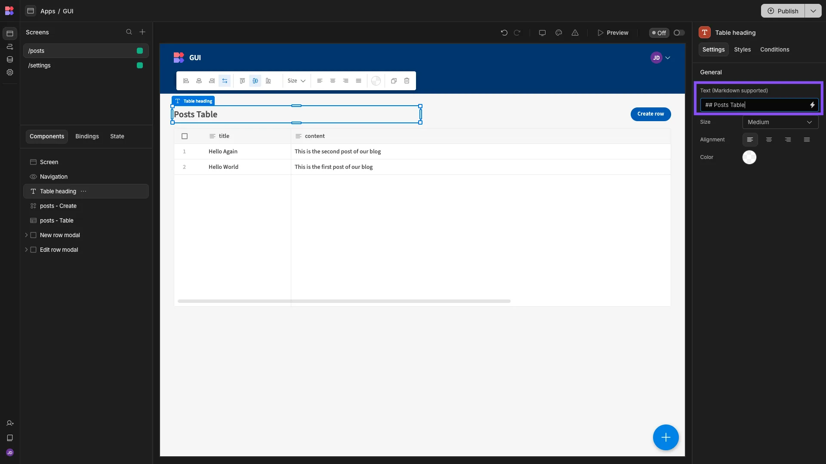The height and width of the screenshot is (464, 826).
Task: Set text justified in floating toolbar
Action: click(358, 81)
